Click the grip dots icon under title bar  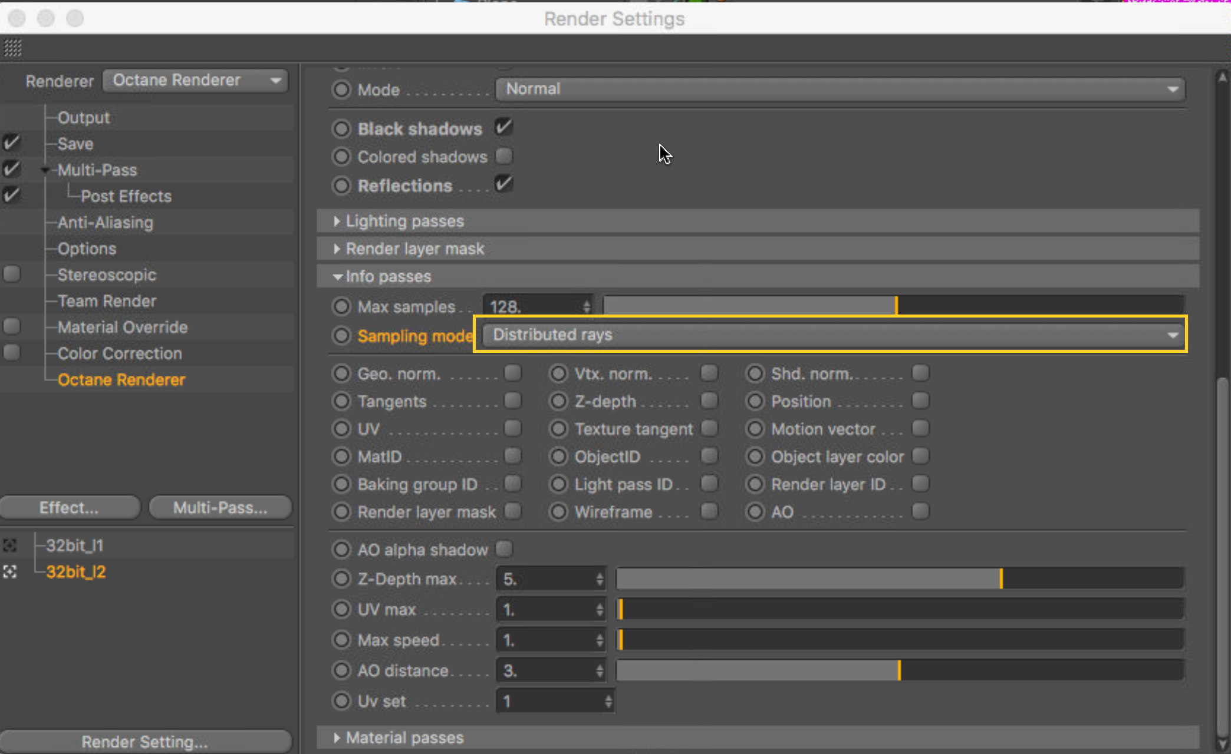click(x=12, y=48)
